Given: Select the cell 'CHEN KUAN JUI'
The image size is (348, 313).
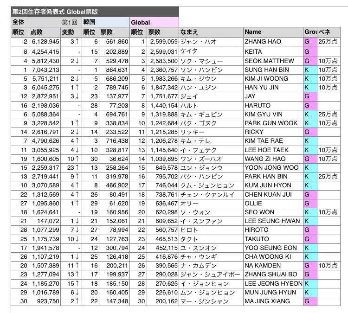Looking at the screenshot, I should click(x=273, y=195).
